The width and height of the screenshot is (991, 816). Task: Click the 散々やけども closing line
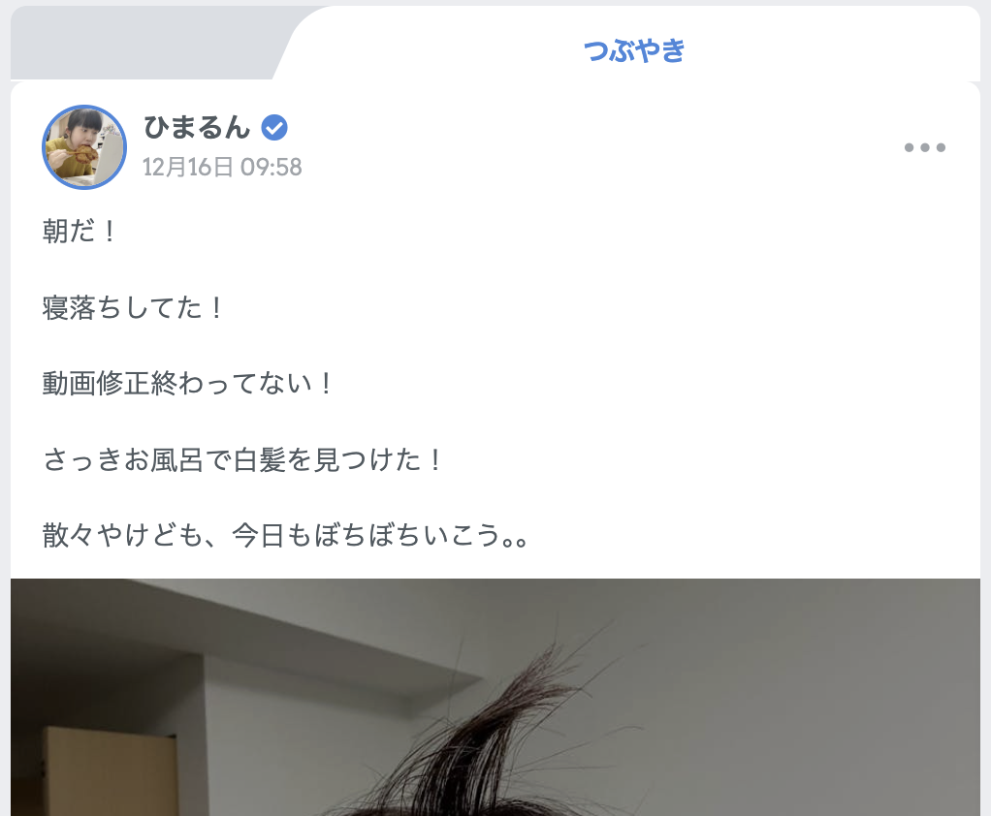point(285,536)
